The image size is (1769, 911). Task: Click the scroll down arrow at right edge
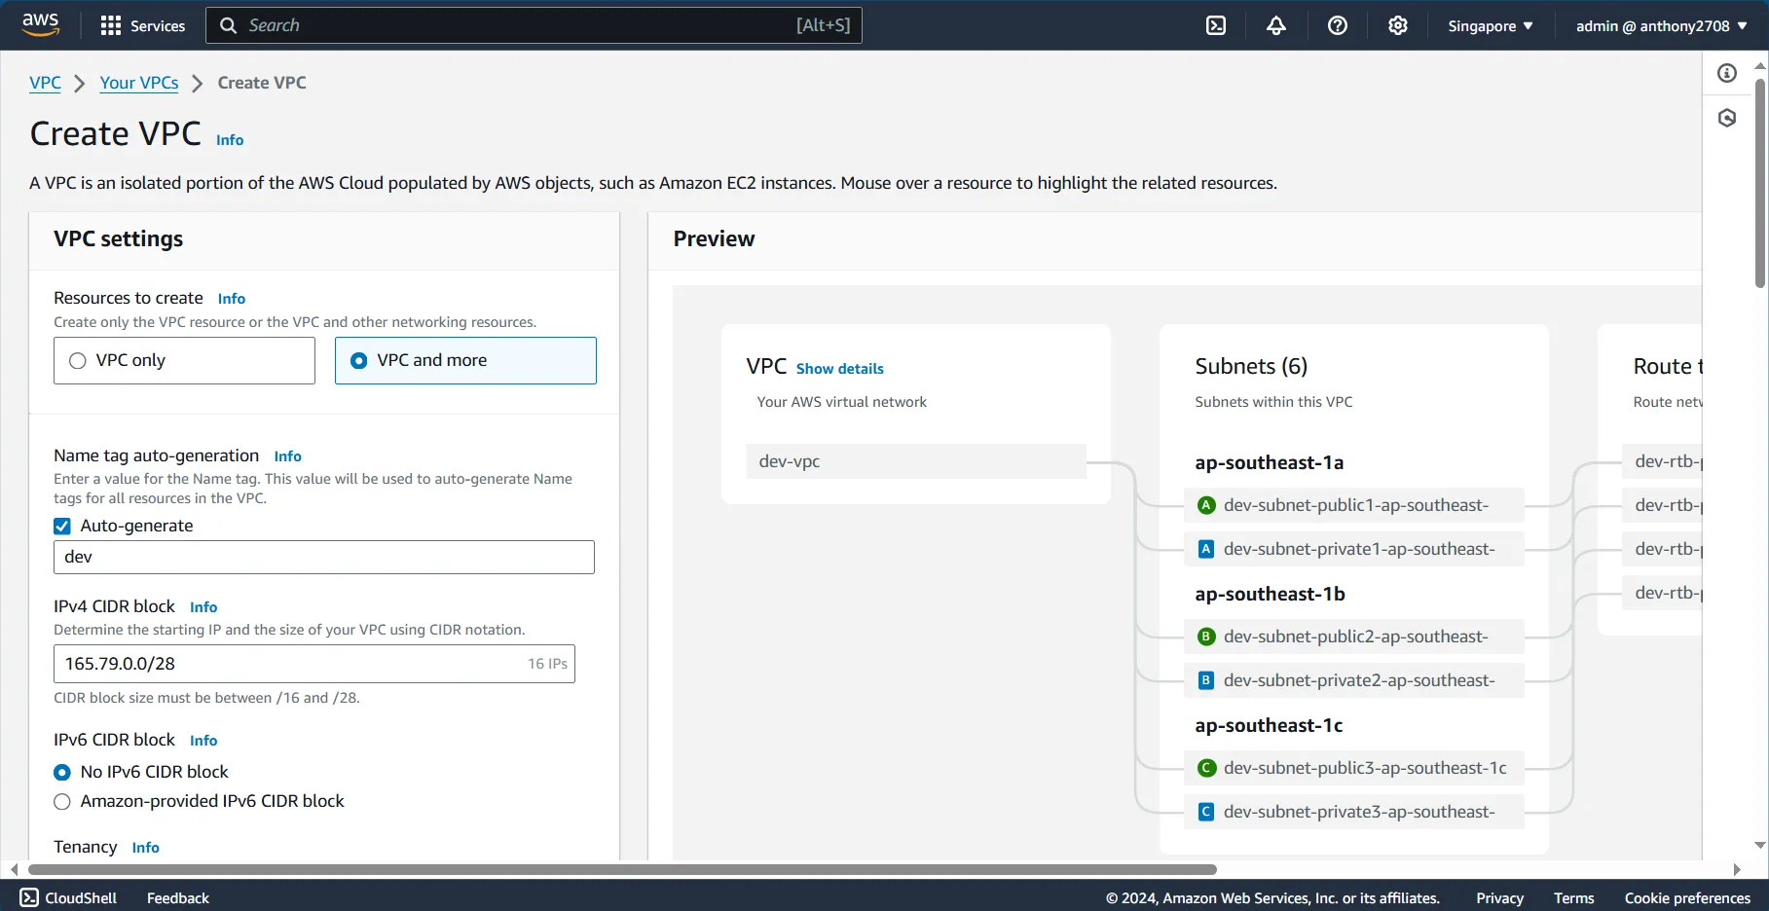coord(1760,846)
